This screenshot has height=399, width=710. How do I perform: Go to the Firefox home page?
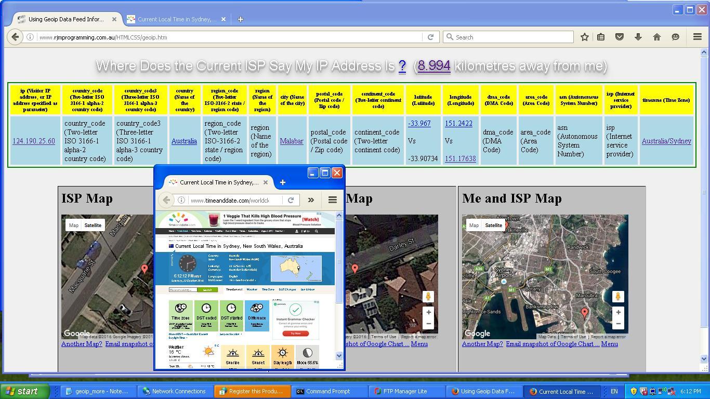(x=657, y=37)
